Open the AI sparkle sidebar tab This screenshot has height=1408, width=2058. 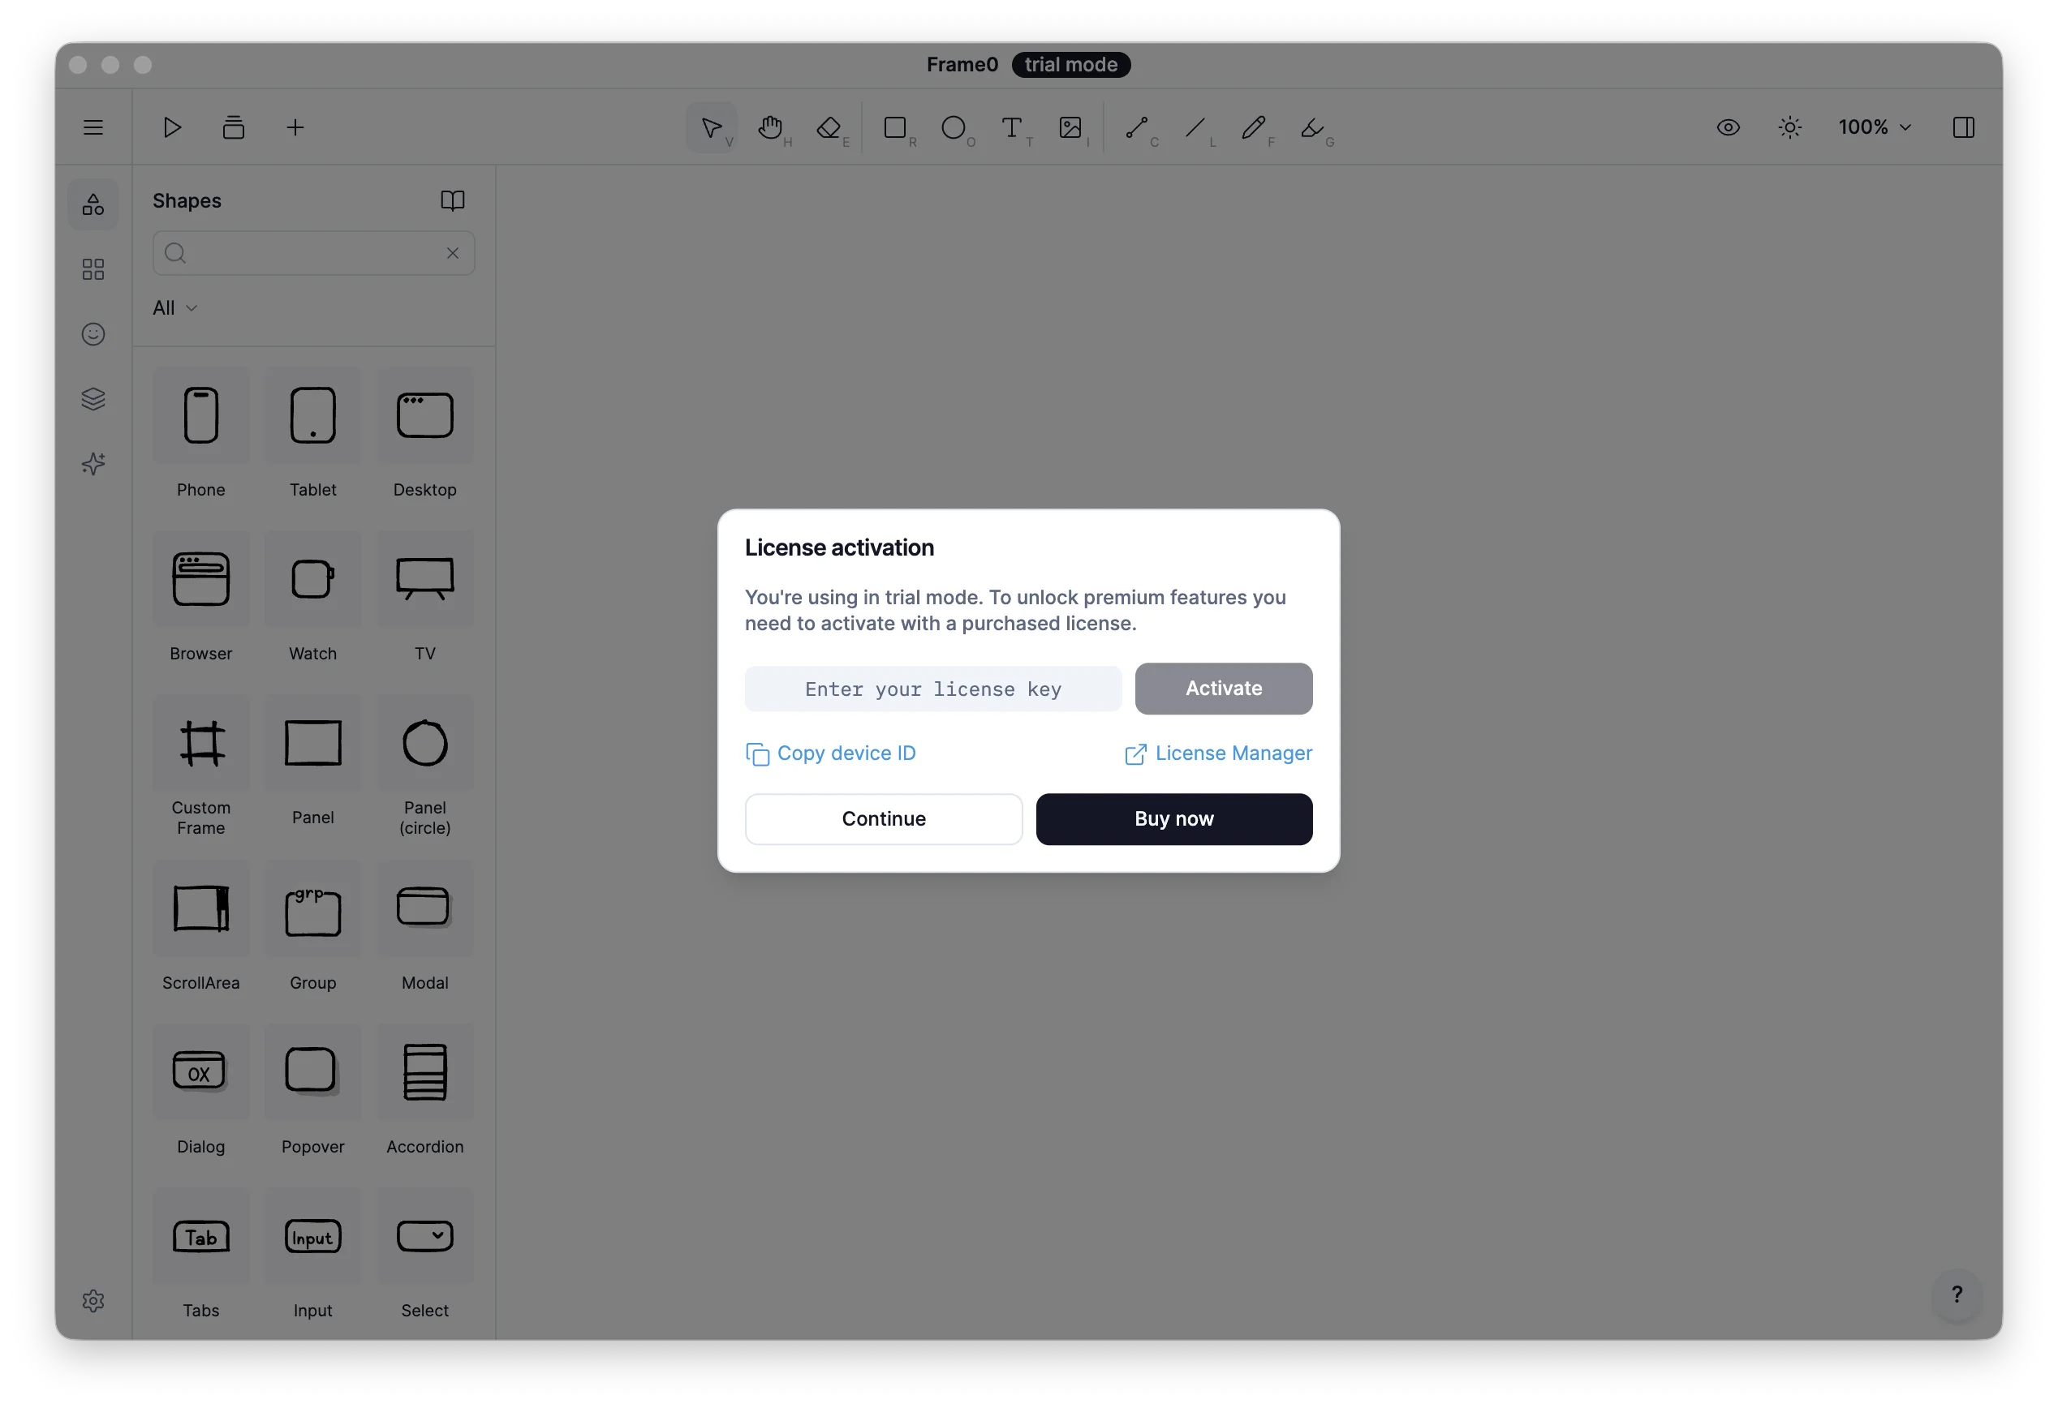tap(93, 463)
